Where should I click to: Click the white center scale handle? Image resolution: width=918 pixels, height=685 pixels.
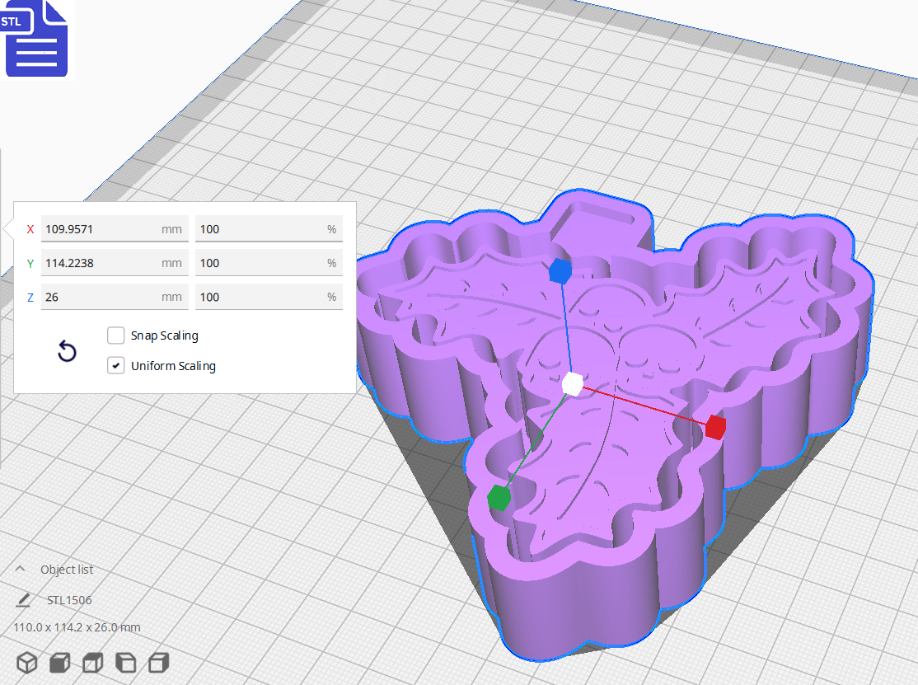570,382
